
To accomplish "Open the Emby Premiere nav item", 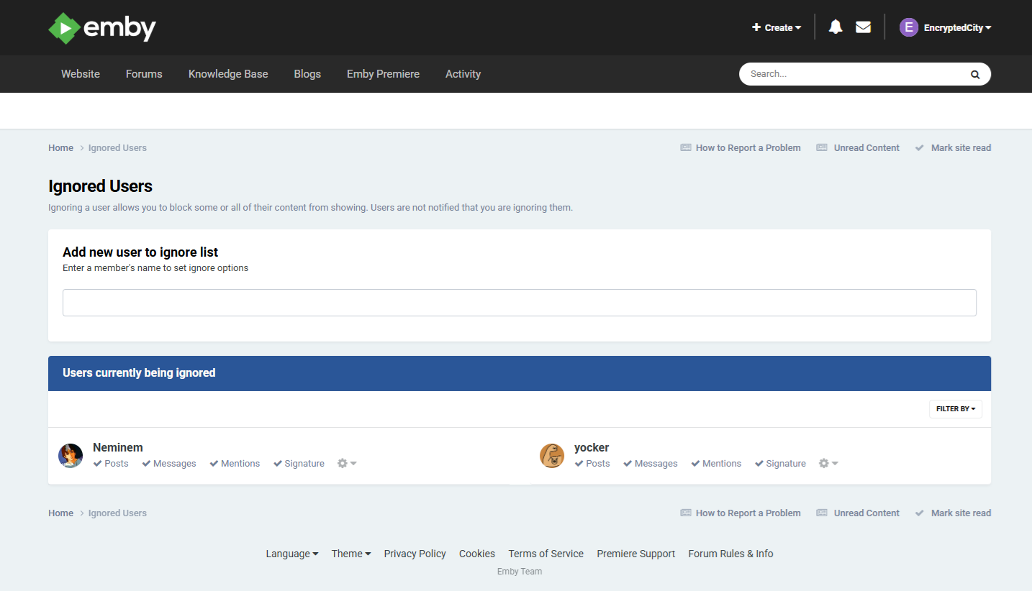I will (x=383, y=74).
